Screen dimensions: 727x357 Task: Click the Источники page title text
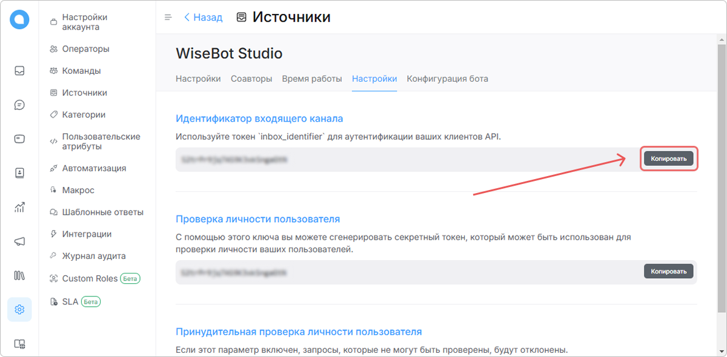coord(291,17)
